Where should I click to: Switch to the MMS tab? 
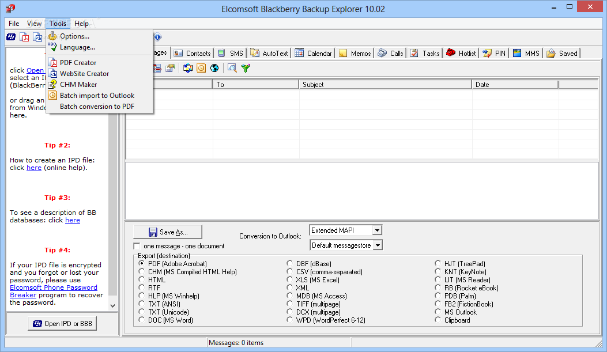click(526, 54)
